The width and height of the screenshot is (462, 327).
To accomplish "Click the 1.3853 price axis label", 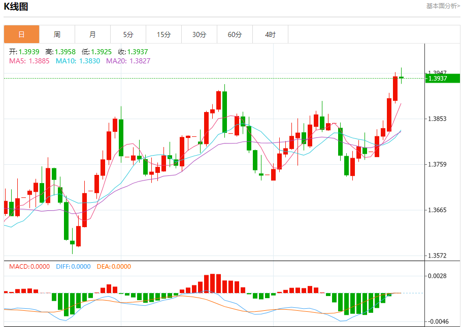I will [437, 119].
